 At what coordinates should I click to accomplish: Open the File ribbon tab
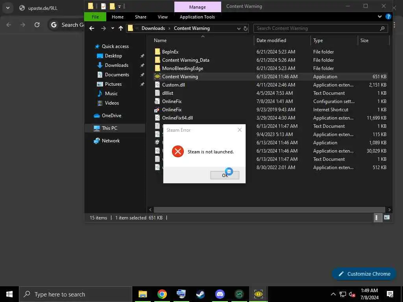coord(95,17)
